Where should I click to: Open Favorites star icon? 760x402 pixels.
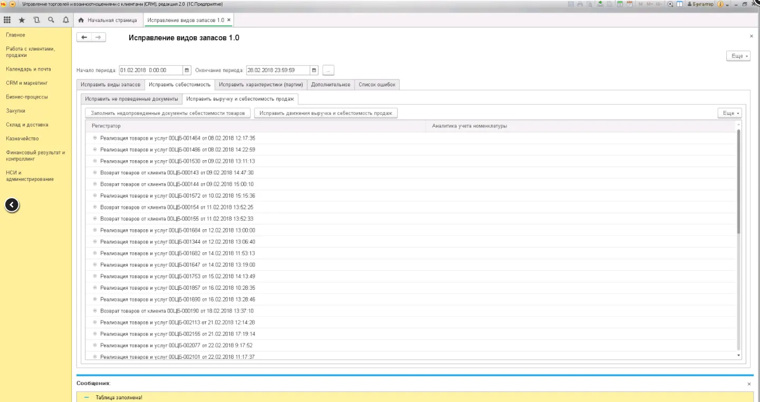(22, 20)
